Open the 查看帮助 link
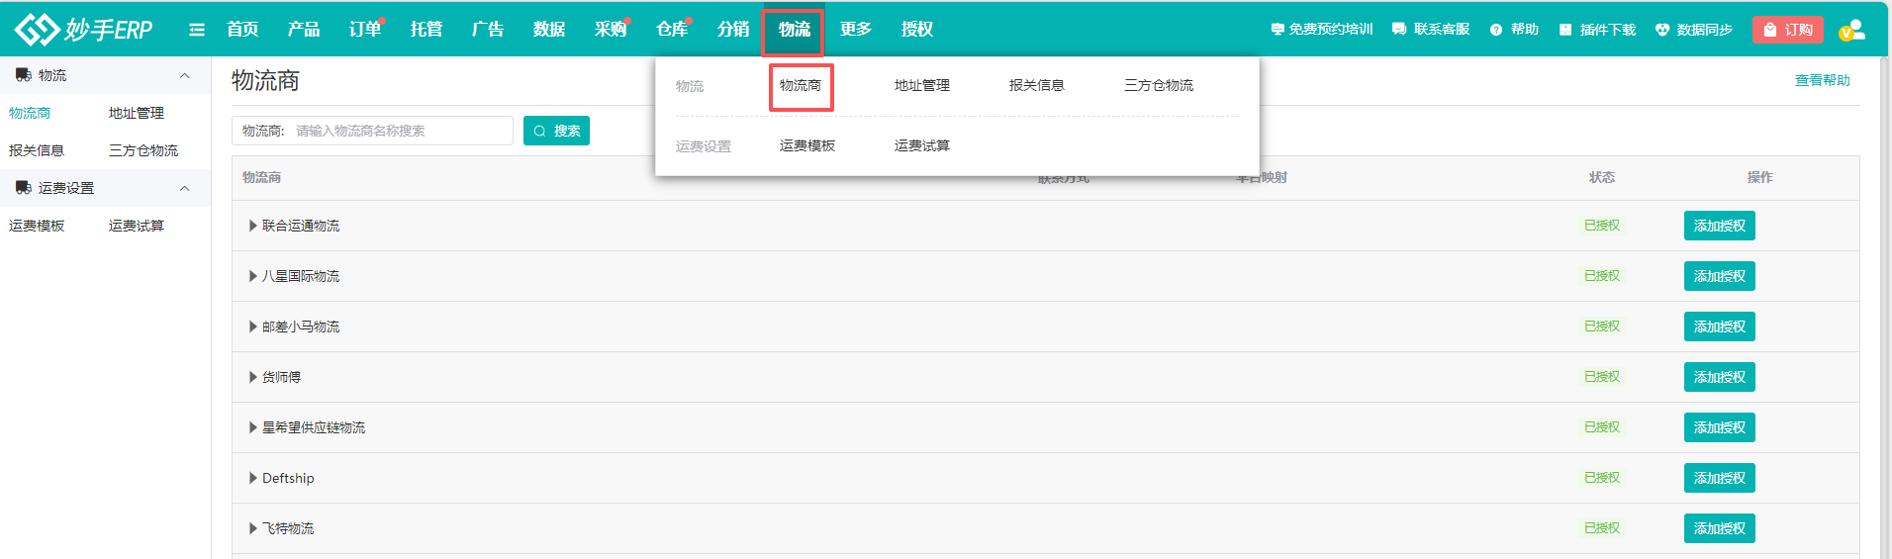Image resolution: width=1892 pixels, height=559 pixels. click(1823, 80)
